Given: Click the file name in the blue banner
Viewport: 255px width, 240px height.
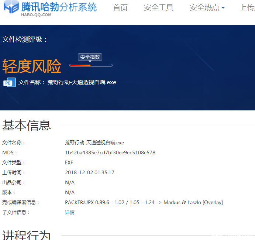Looking at the screenshot, I should (82, 82).
